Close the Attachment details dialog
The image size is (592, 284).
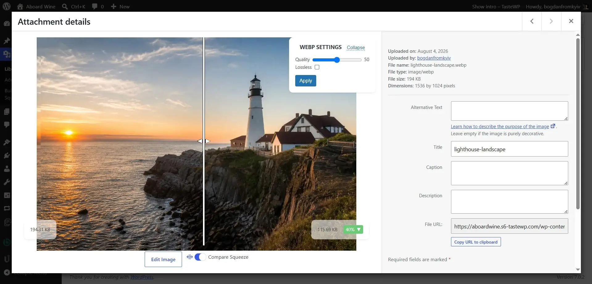pyautogui.click(x=571, y=21)
